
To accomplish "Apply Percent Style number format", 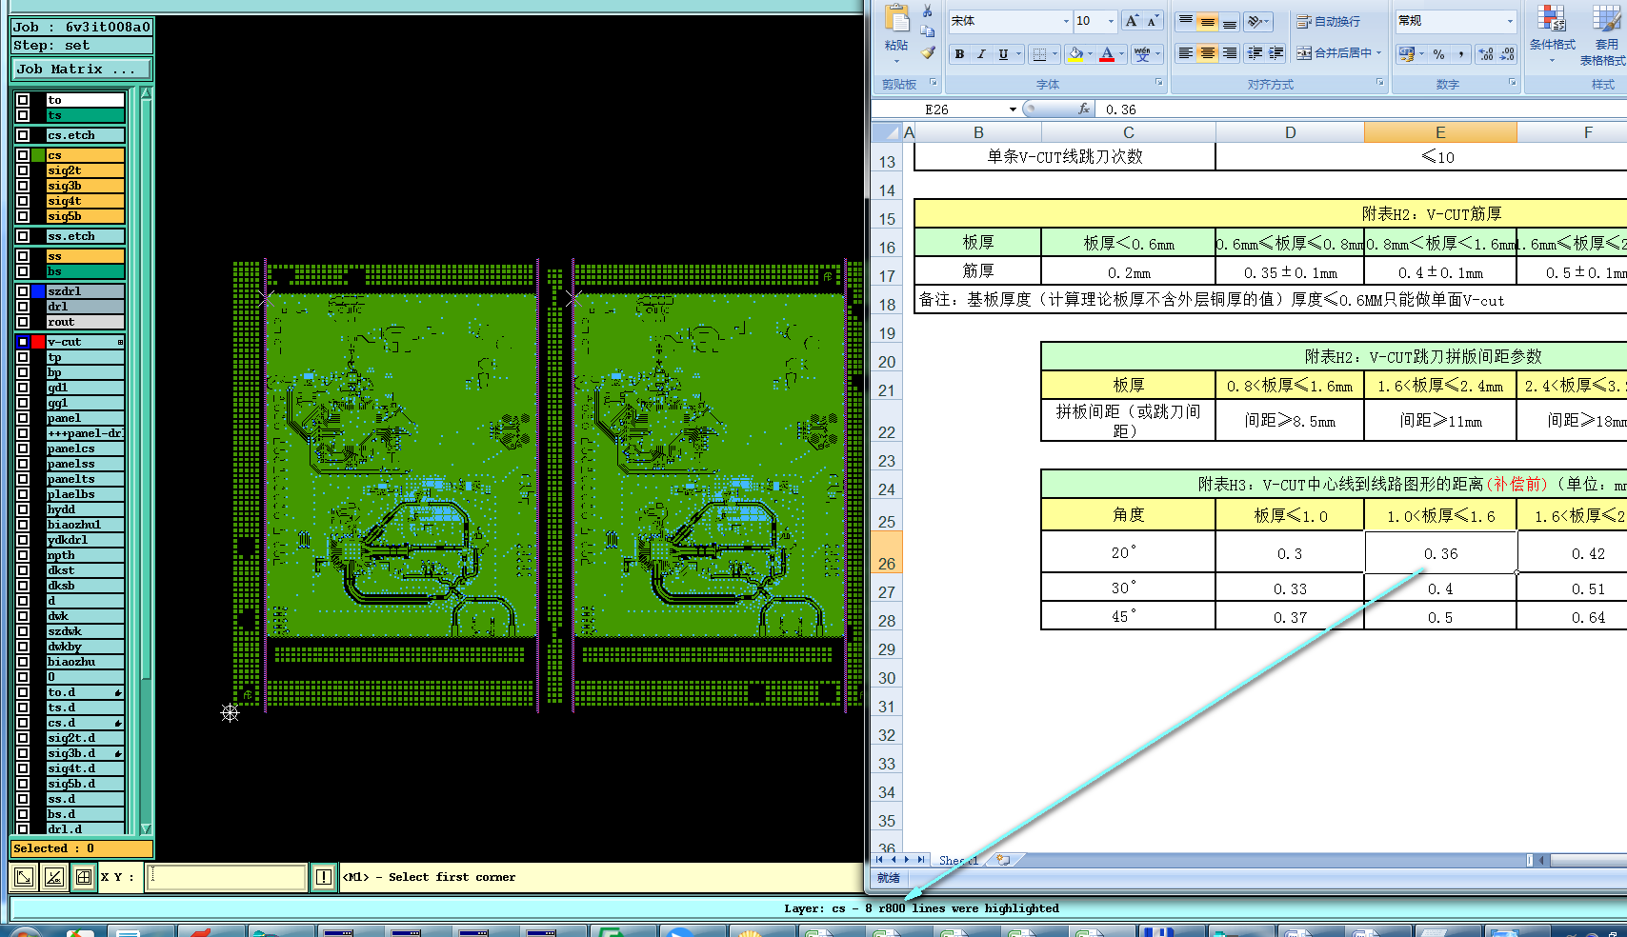I will click(x=1439, y=54).
